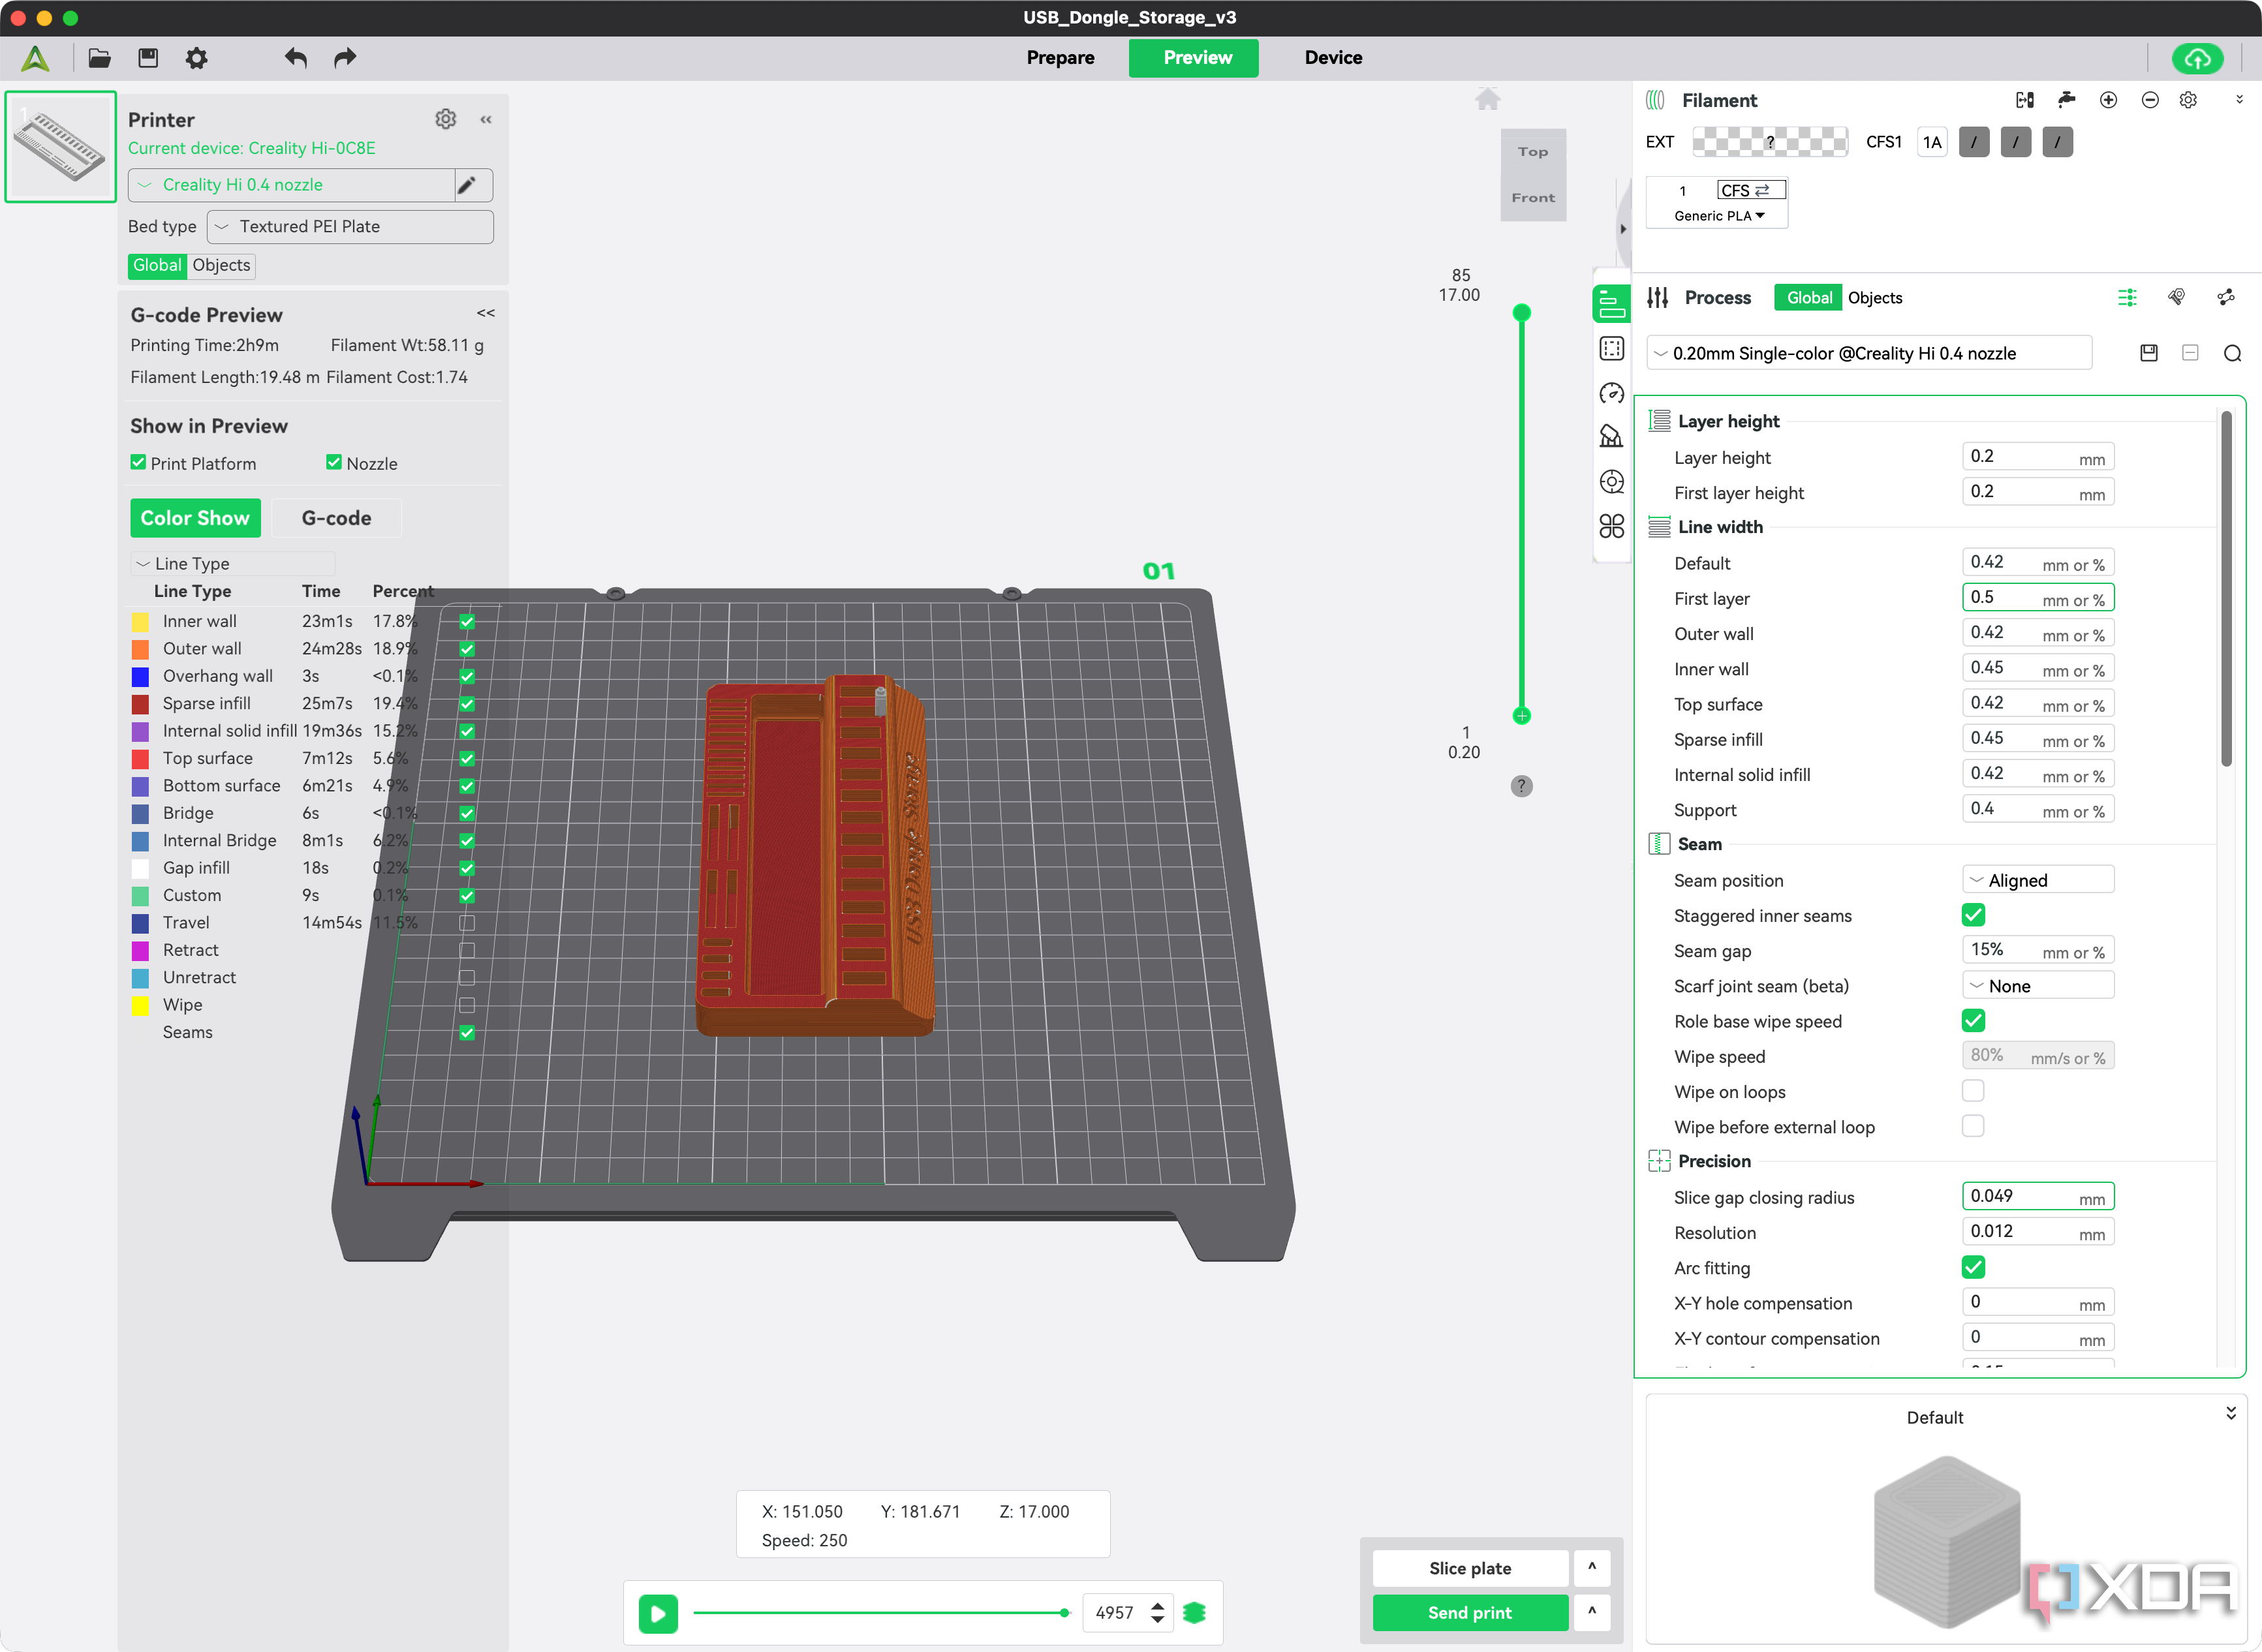Hide Seams in preview
The image size is (2262, 1652).
[x=467, y=1032]
